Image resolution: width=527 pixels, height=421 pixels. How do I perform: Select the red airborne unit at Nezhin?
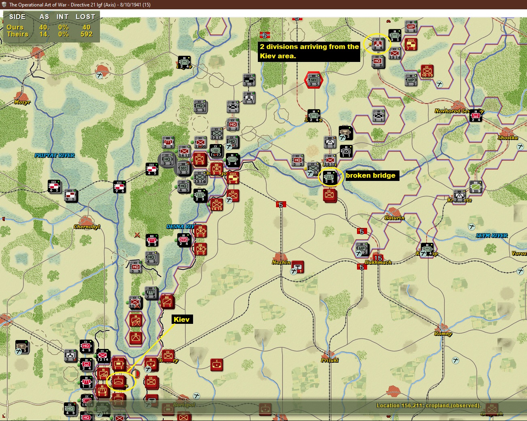[x=298, y=266]
